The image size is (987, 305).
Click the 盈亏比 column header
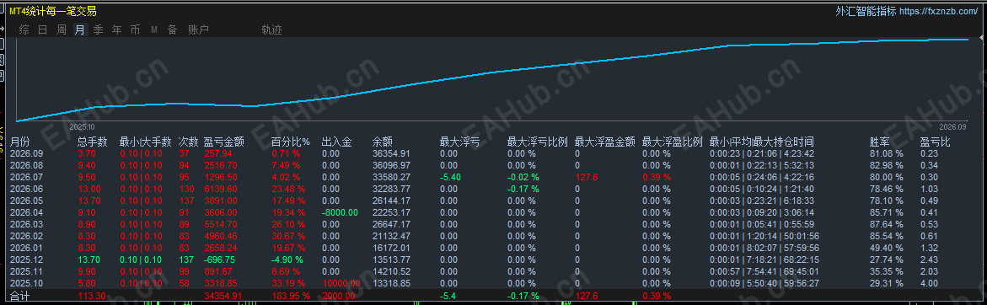click(x=936, y=142)
